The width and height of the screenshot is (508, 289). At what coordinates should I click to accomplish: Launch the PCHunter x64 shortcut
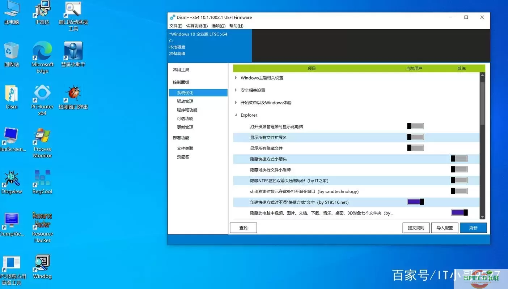click(42, 100)
